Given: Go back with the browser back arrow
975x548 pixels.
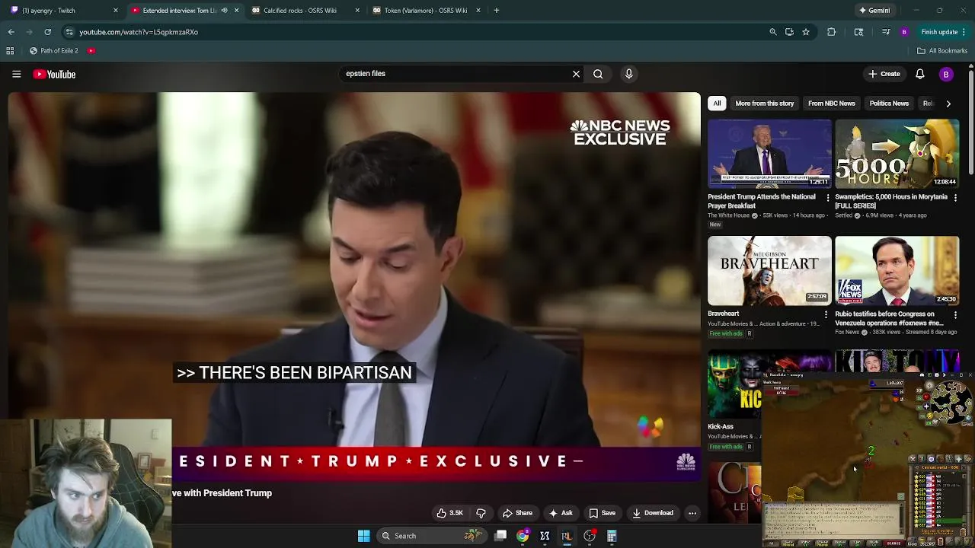Looking at the screenshot, I should (11, 32).
